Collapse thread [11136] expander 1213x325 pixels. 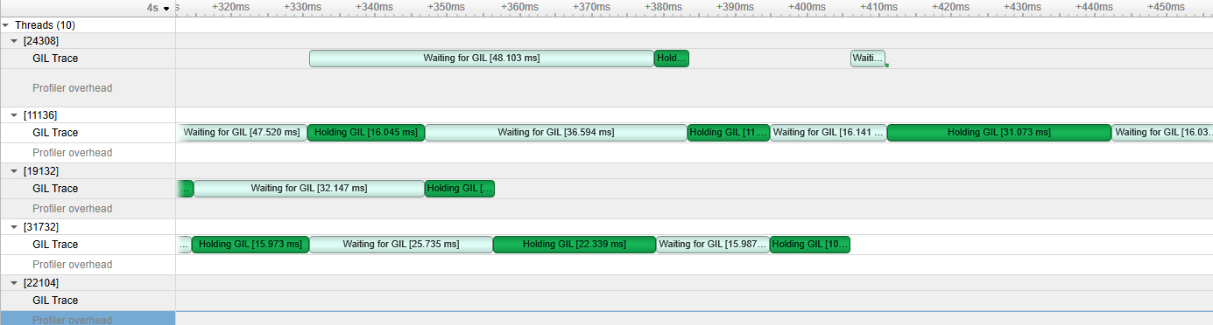click(14, 114)
